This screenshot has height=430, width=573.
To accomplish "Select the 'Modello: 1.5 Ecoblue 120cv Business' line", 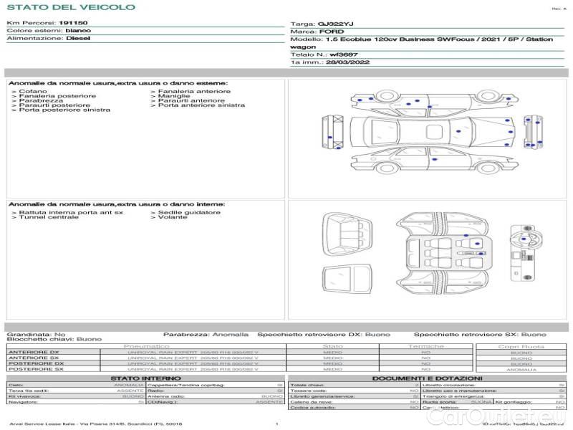I will (422, 43).
